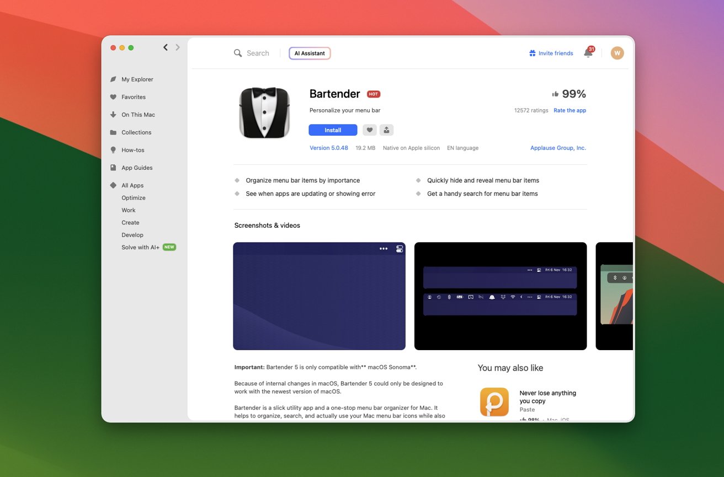Select All Apps in the sidebar
This screenshot has height=477, width=724.
132,185
